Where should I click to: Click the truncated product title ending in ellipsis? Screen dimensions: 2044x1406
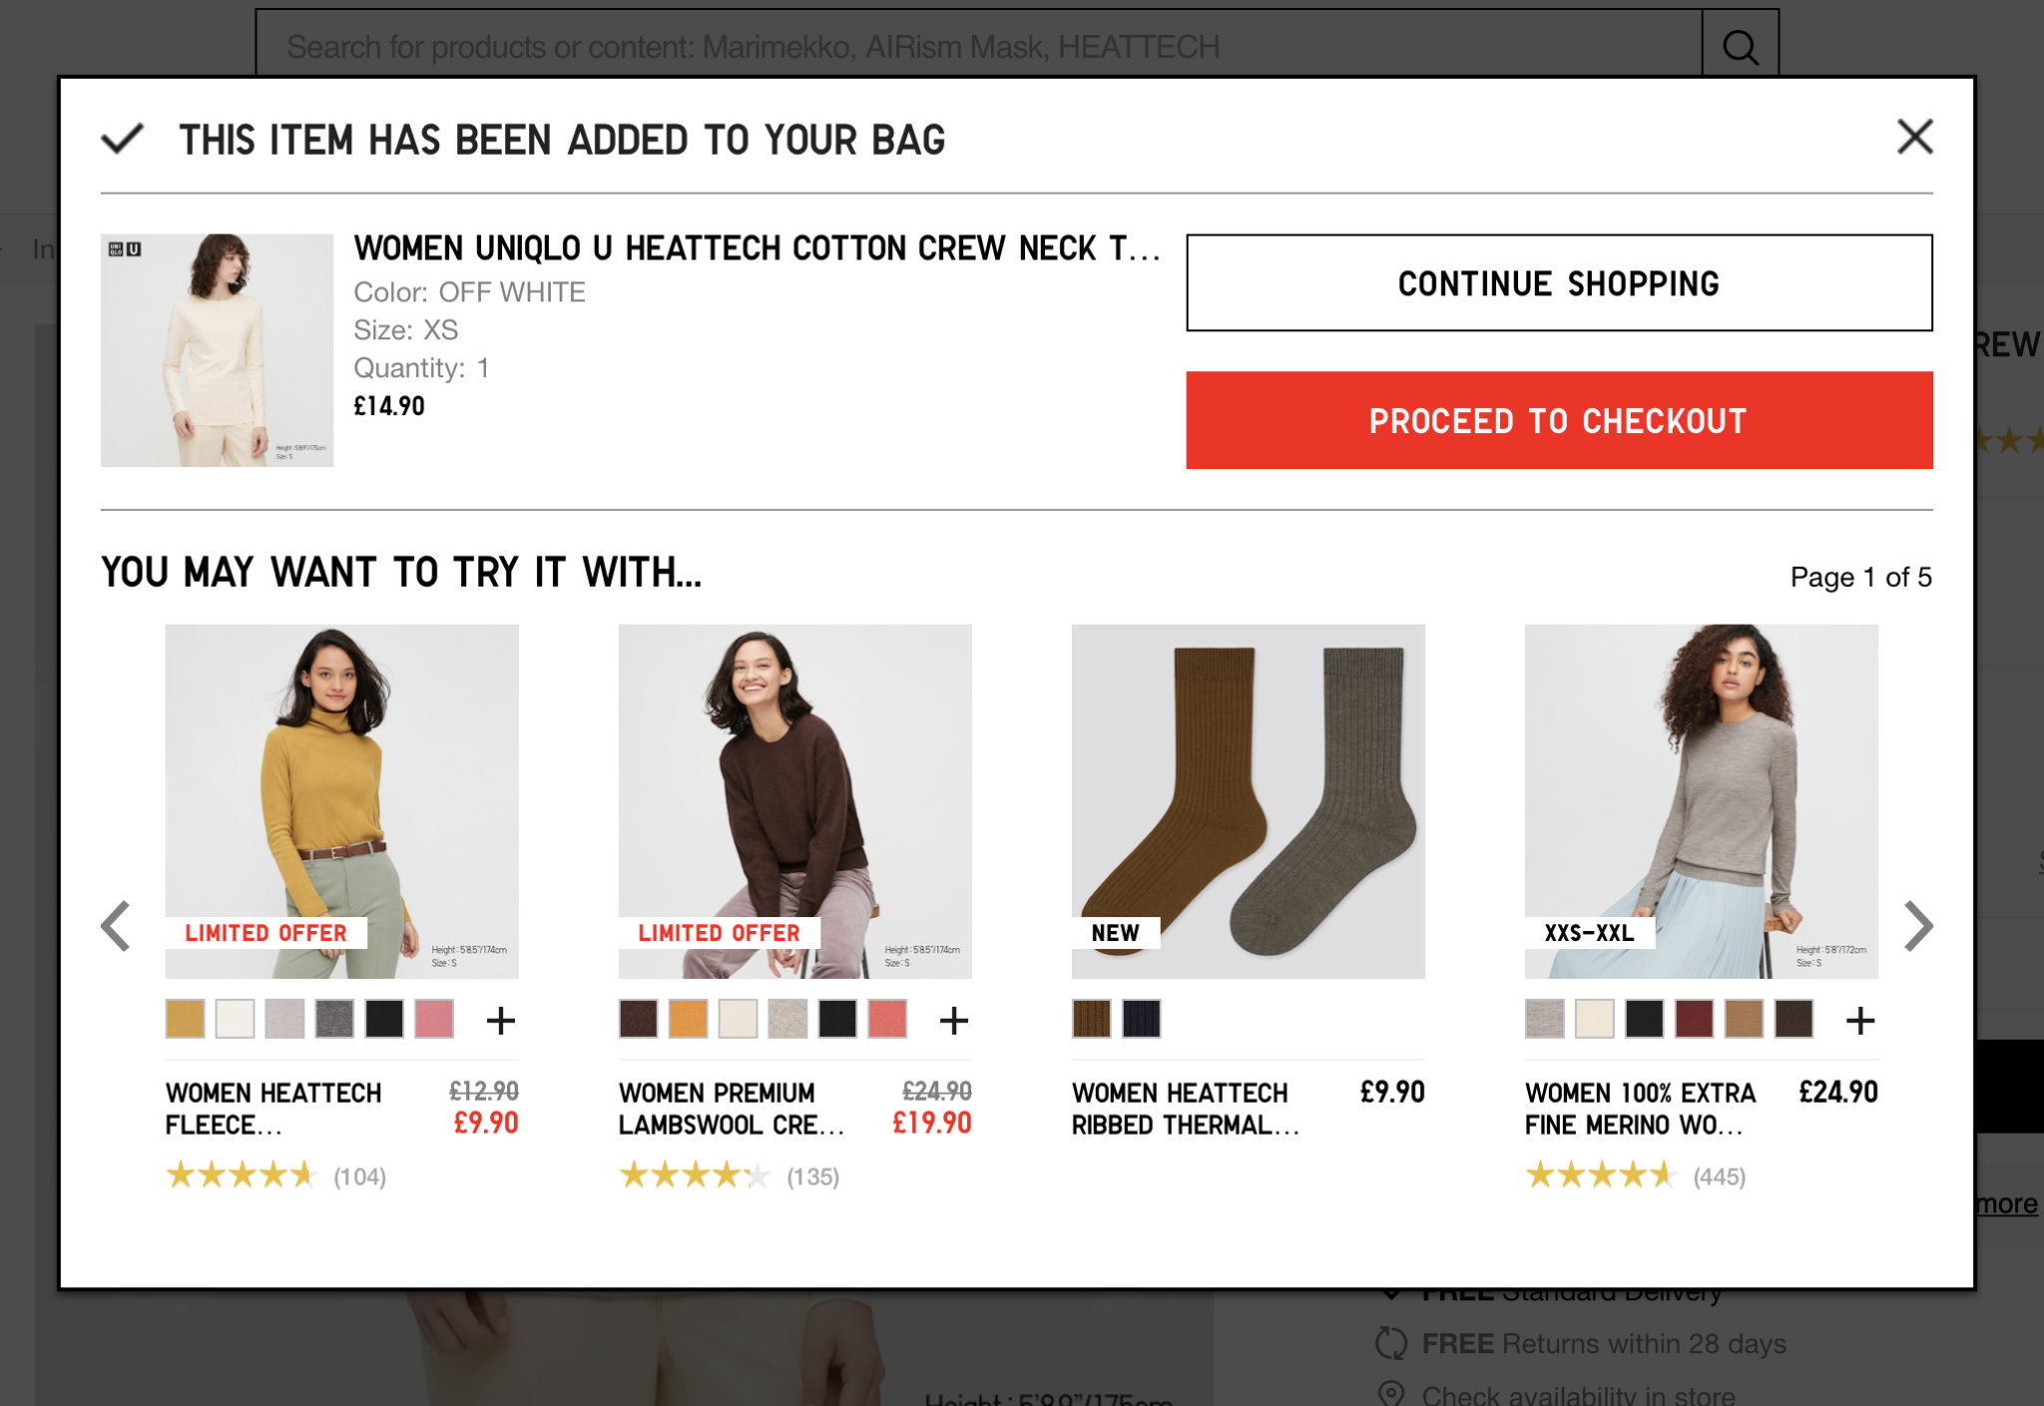757,249
